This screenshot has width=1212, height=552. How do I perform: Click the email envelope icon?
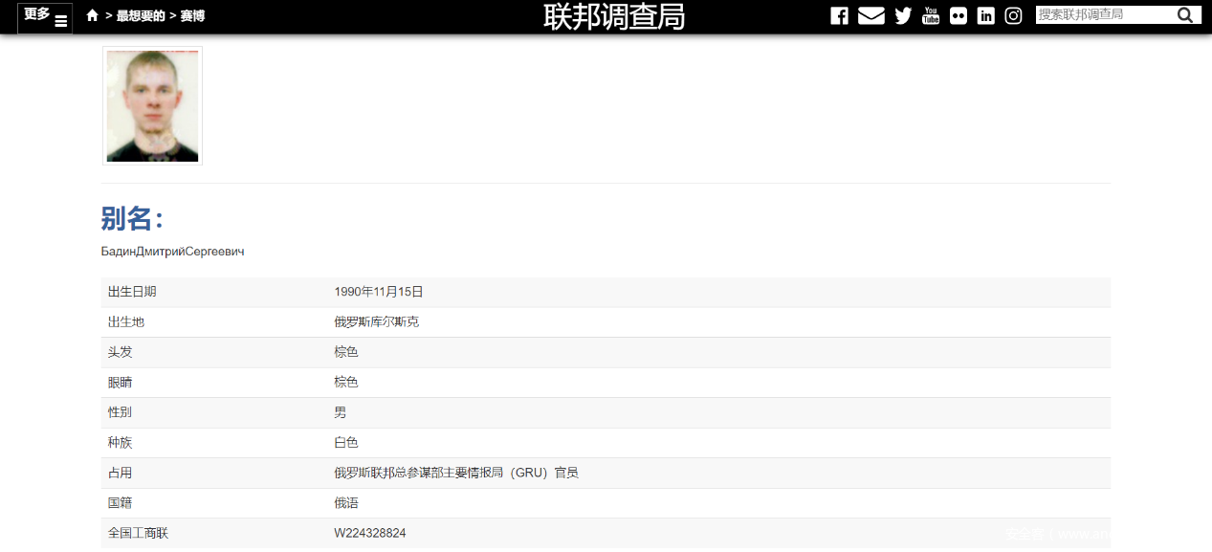pyautogui.click(x=870, y=15)
